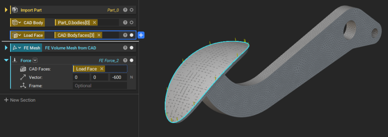Expand the FE Mesh section triangle
The height and width of the screenshot is (137, 388).
coord(6,48)
